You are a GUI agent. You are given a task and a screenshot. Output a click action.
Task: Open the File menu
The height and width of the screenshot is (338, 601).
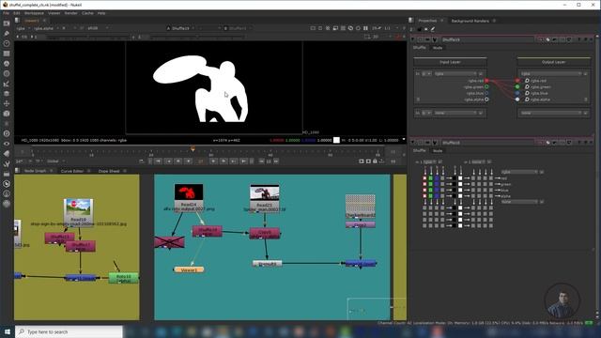tap(6, 13)
